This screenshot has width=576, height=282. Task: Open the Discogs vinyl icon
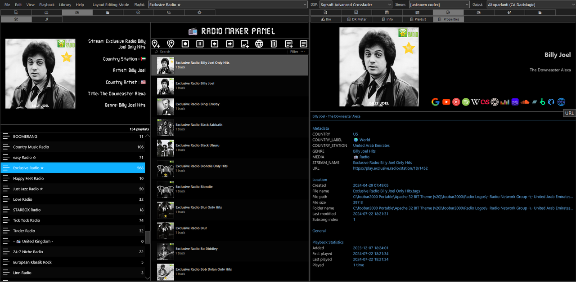pos(495,102)
